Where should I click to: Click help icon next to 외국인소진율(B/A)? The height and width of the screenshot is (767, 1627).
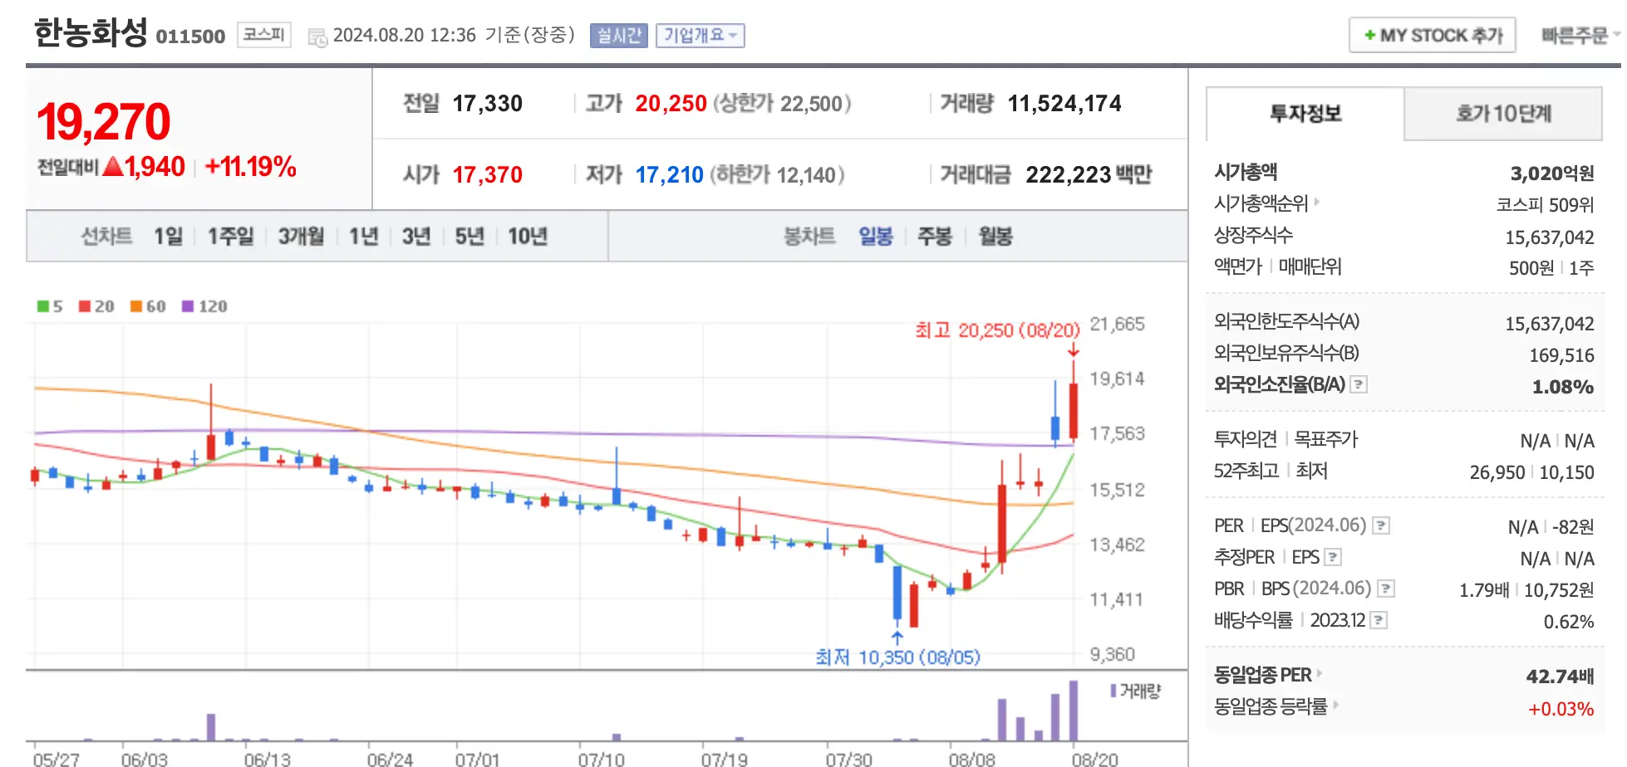tap(1359, 384)
